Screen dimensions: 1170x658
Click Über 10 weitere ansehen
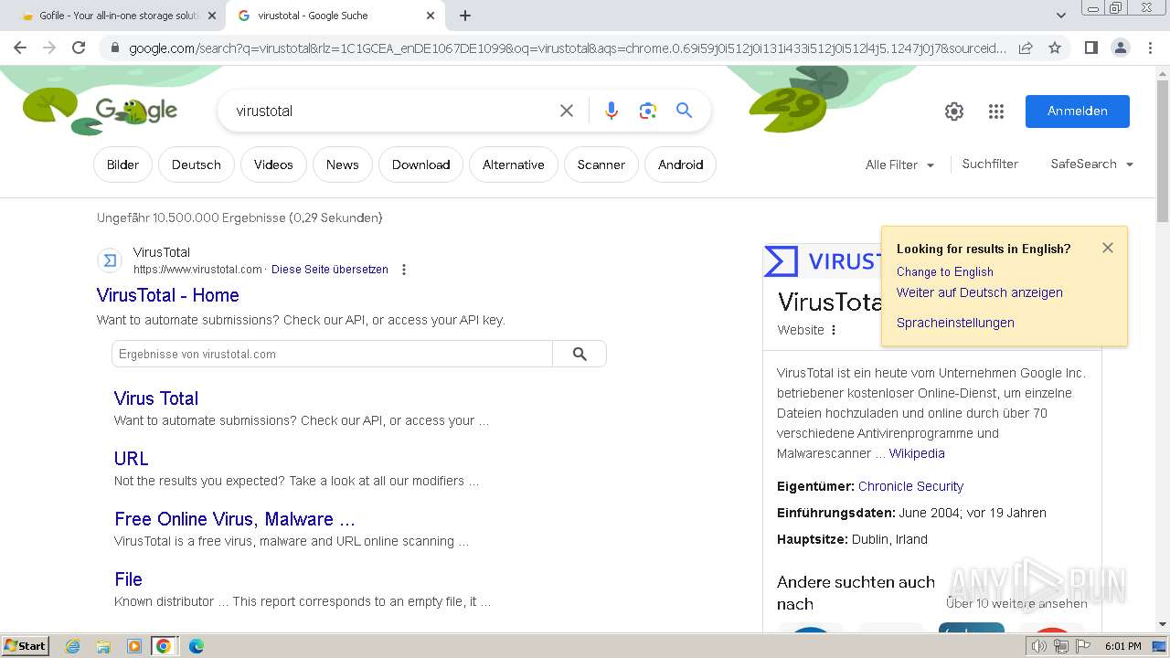pyautogui.click(x=1016, y=603)
